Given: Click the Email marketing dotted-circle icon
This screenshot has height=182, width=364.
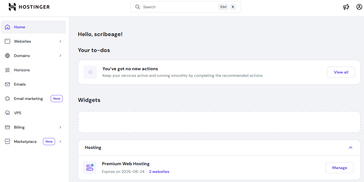Looking at the screenshot, I should tap(7, 99).
